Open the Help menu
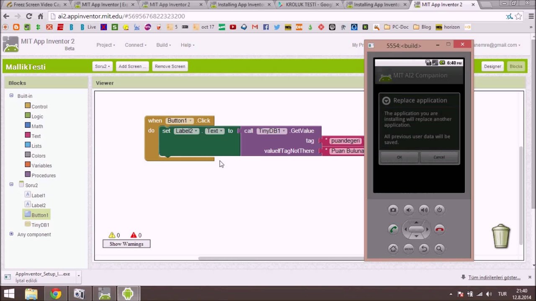The width and height of the screenshot is (536, 301). tap(188, 45)
